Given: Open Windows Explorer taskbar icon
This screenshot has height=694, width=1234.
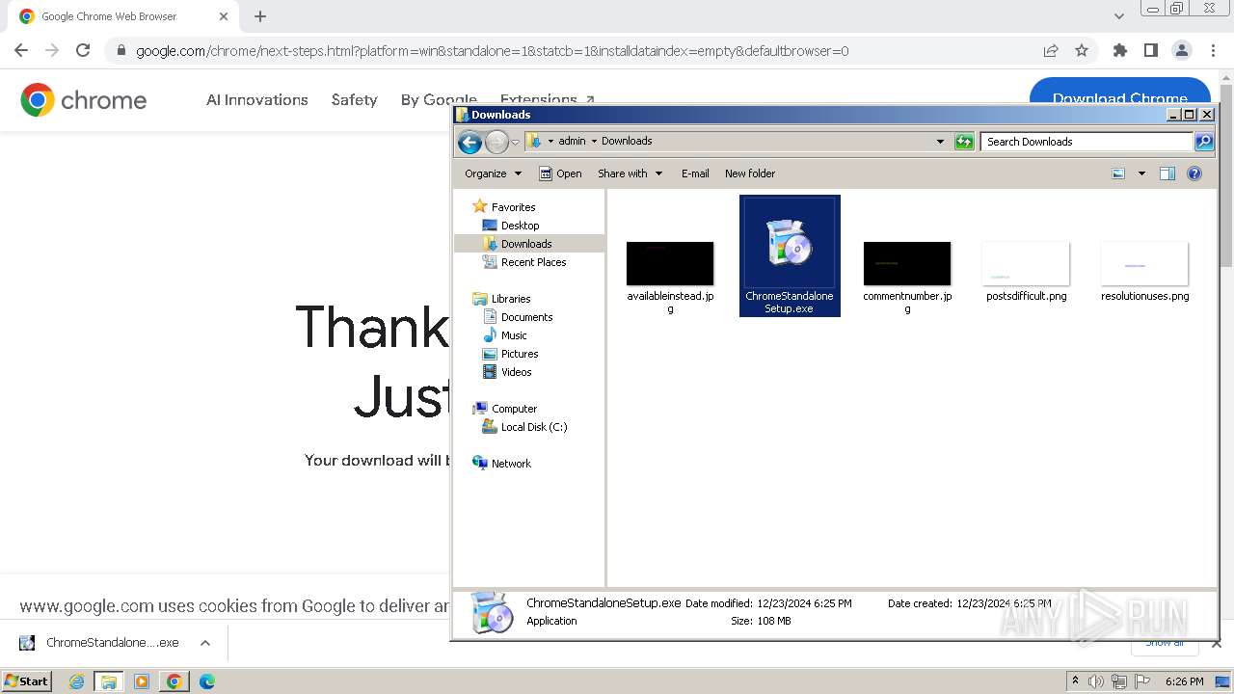Looking at the screenshot, I should pos(109,681).
